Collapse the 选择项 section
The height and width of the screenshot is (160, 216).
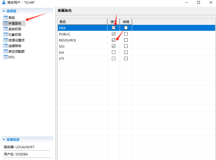[4, 11]
